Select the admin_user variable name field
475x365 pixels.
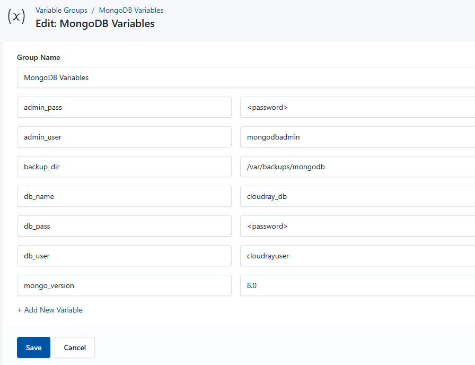[124, 137]
